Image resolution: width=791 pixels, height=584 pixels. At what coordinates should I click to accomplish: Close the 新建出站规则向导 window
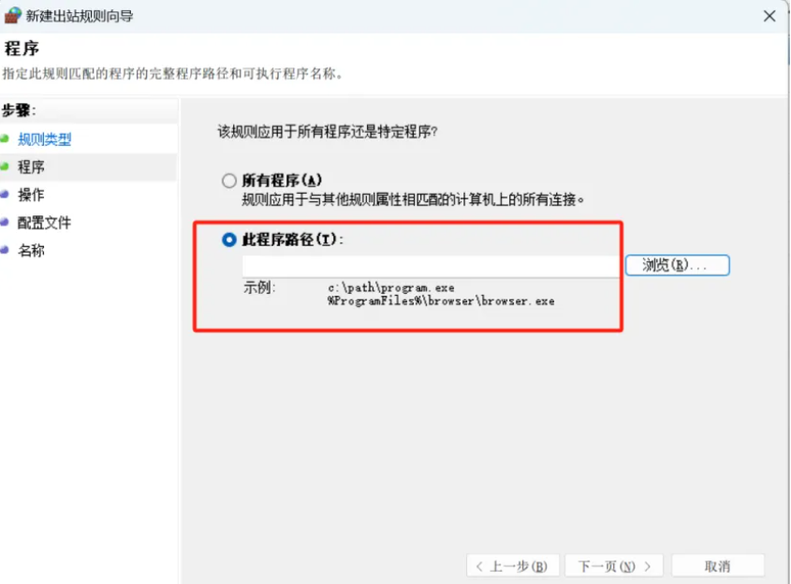[769, 16]
